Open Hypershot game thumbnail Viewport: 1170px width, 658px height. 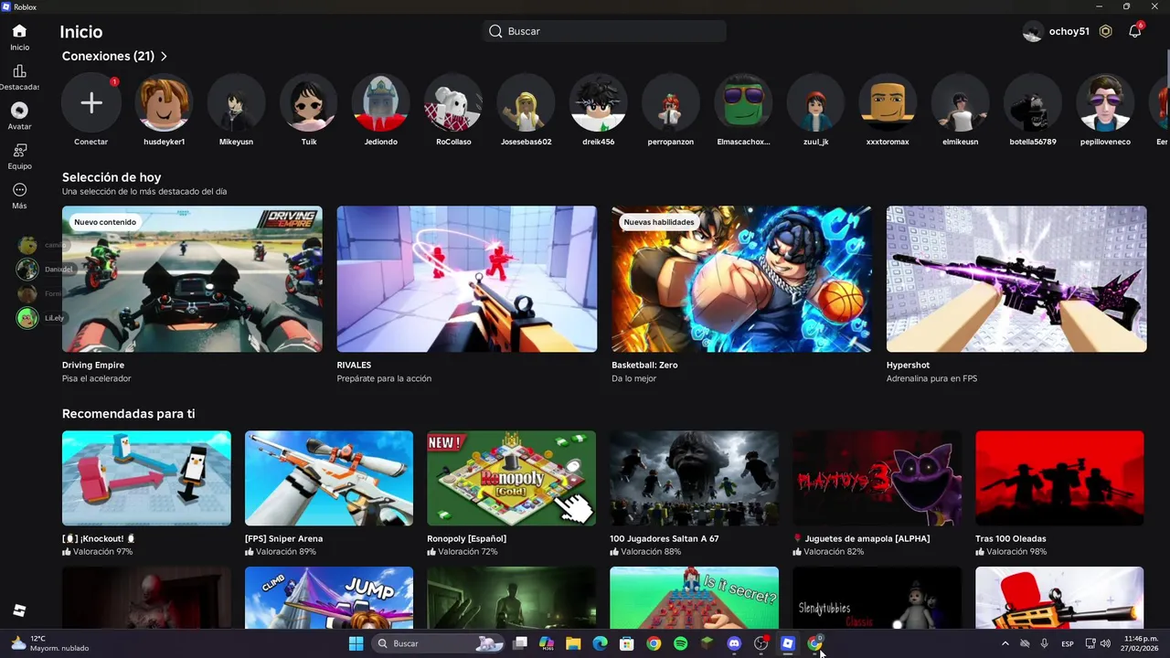(x=1016, y=279)
